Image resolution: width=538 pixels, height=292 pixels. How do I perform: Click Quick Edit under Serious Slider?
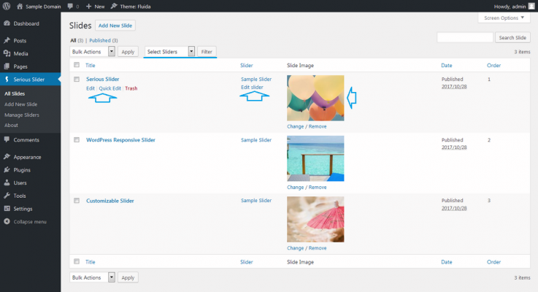110,88
